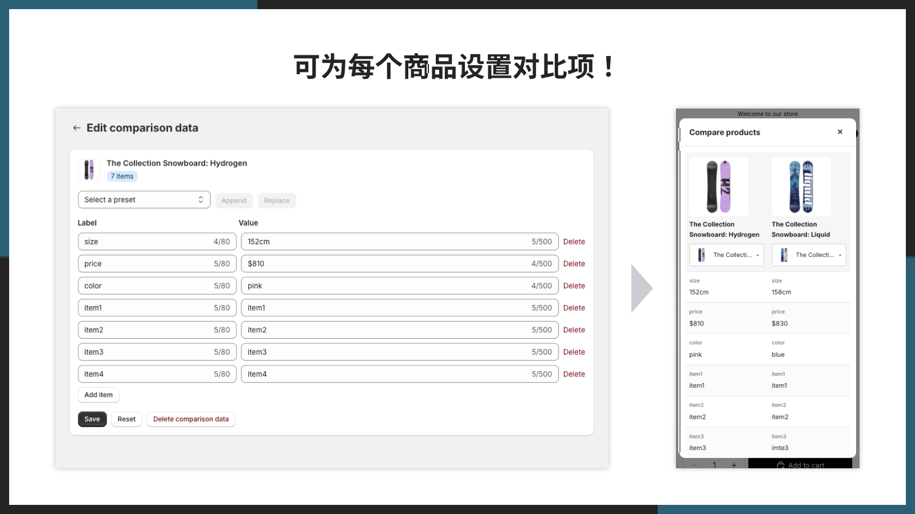Click the Add item button

pos(98,395)
